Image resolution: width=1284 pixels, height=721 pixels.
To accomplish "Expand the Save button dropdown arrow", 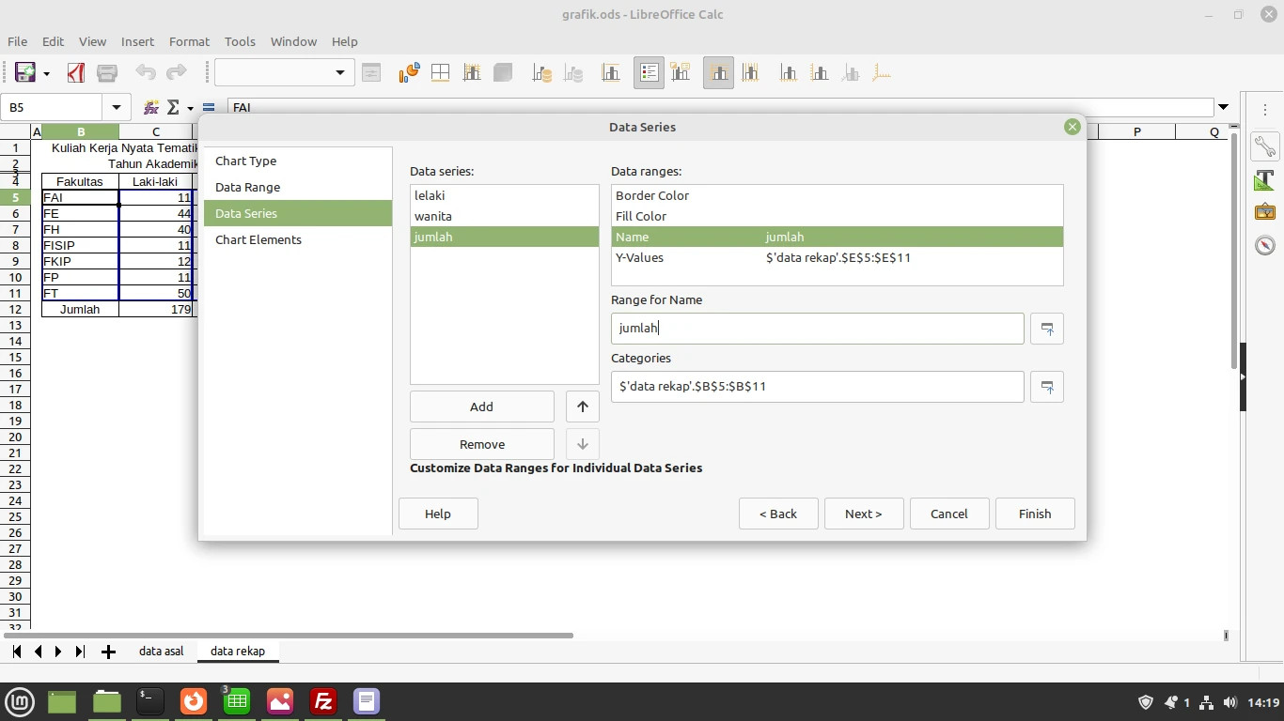I will point(46,73).
